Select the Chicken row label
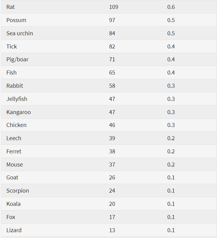This screenshot has height=238, width=217. pyautogui.click(x=16, y=125)
